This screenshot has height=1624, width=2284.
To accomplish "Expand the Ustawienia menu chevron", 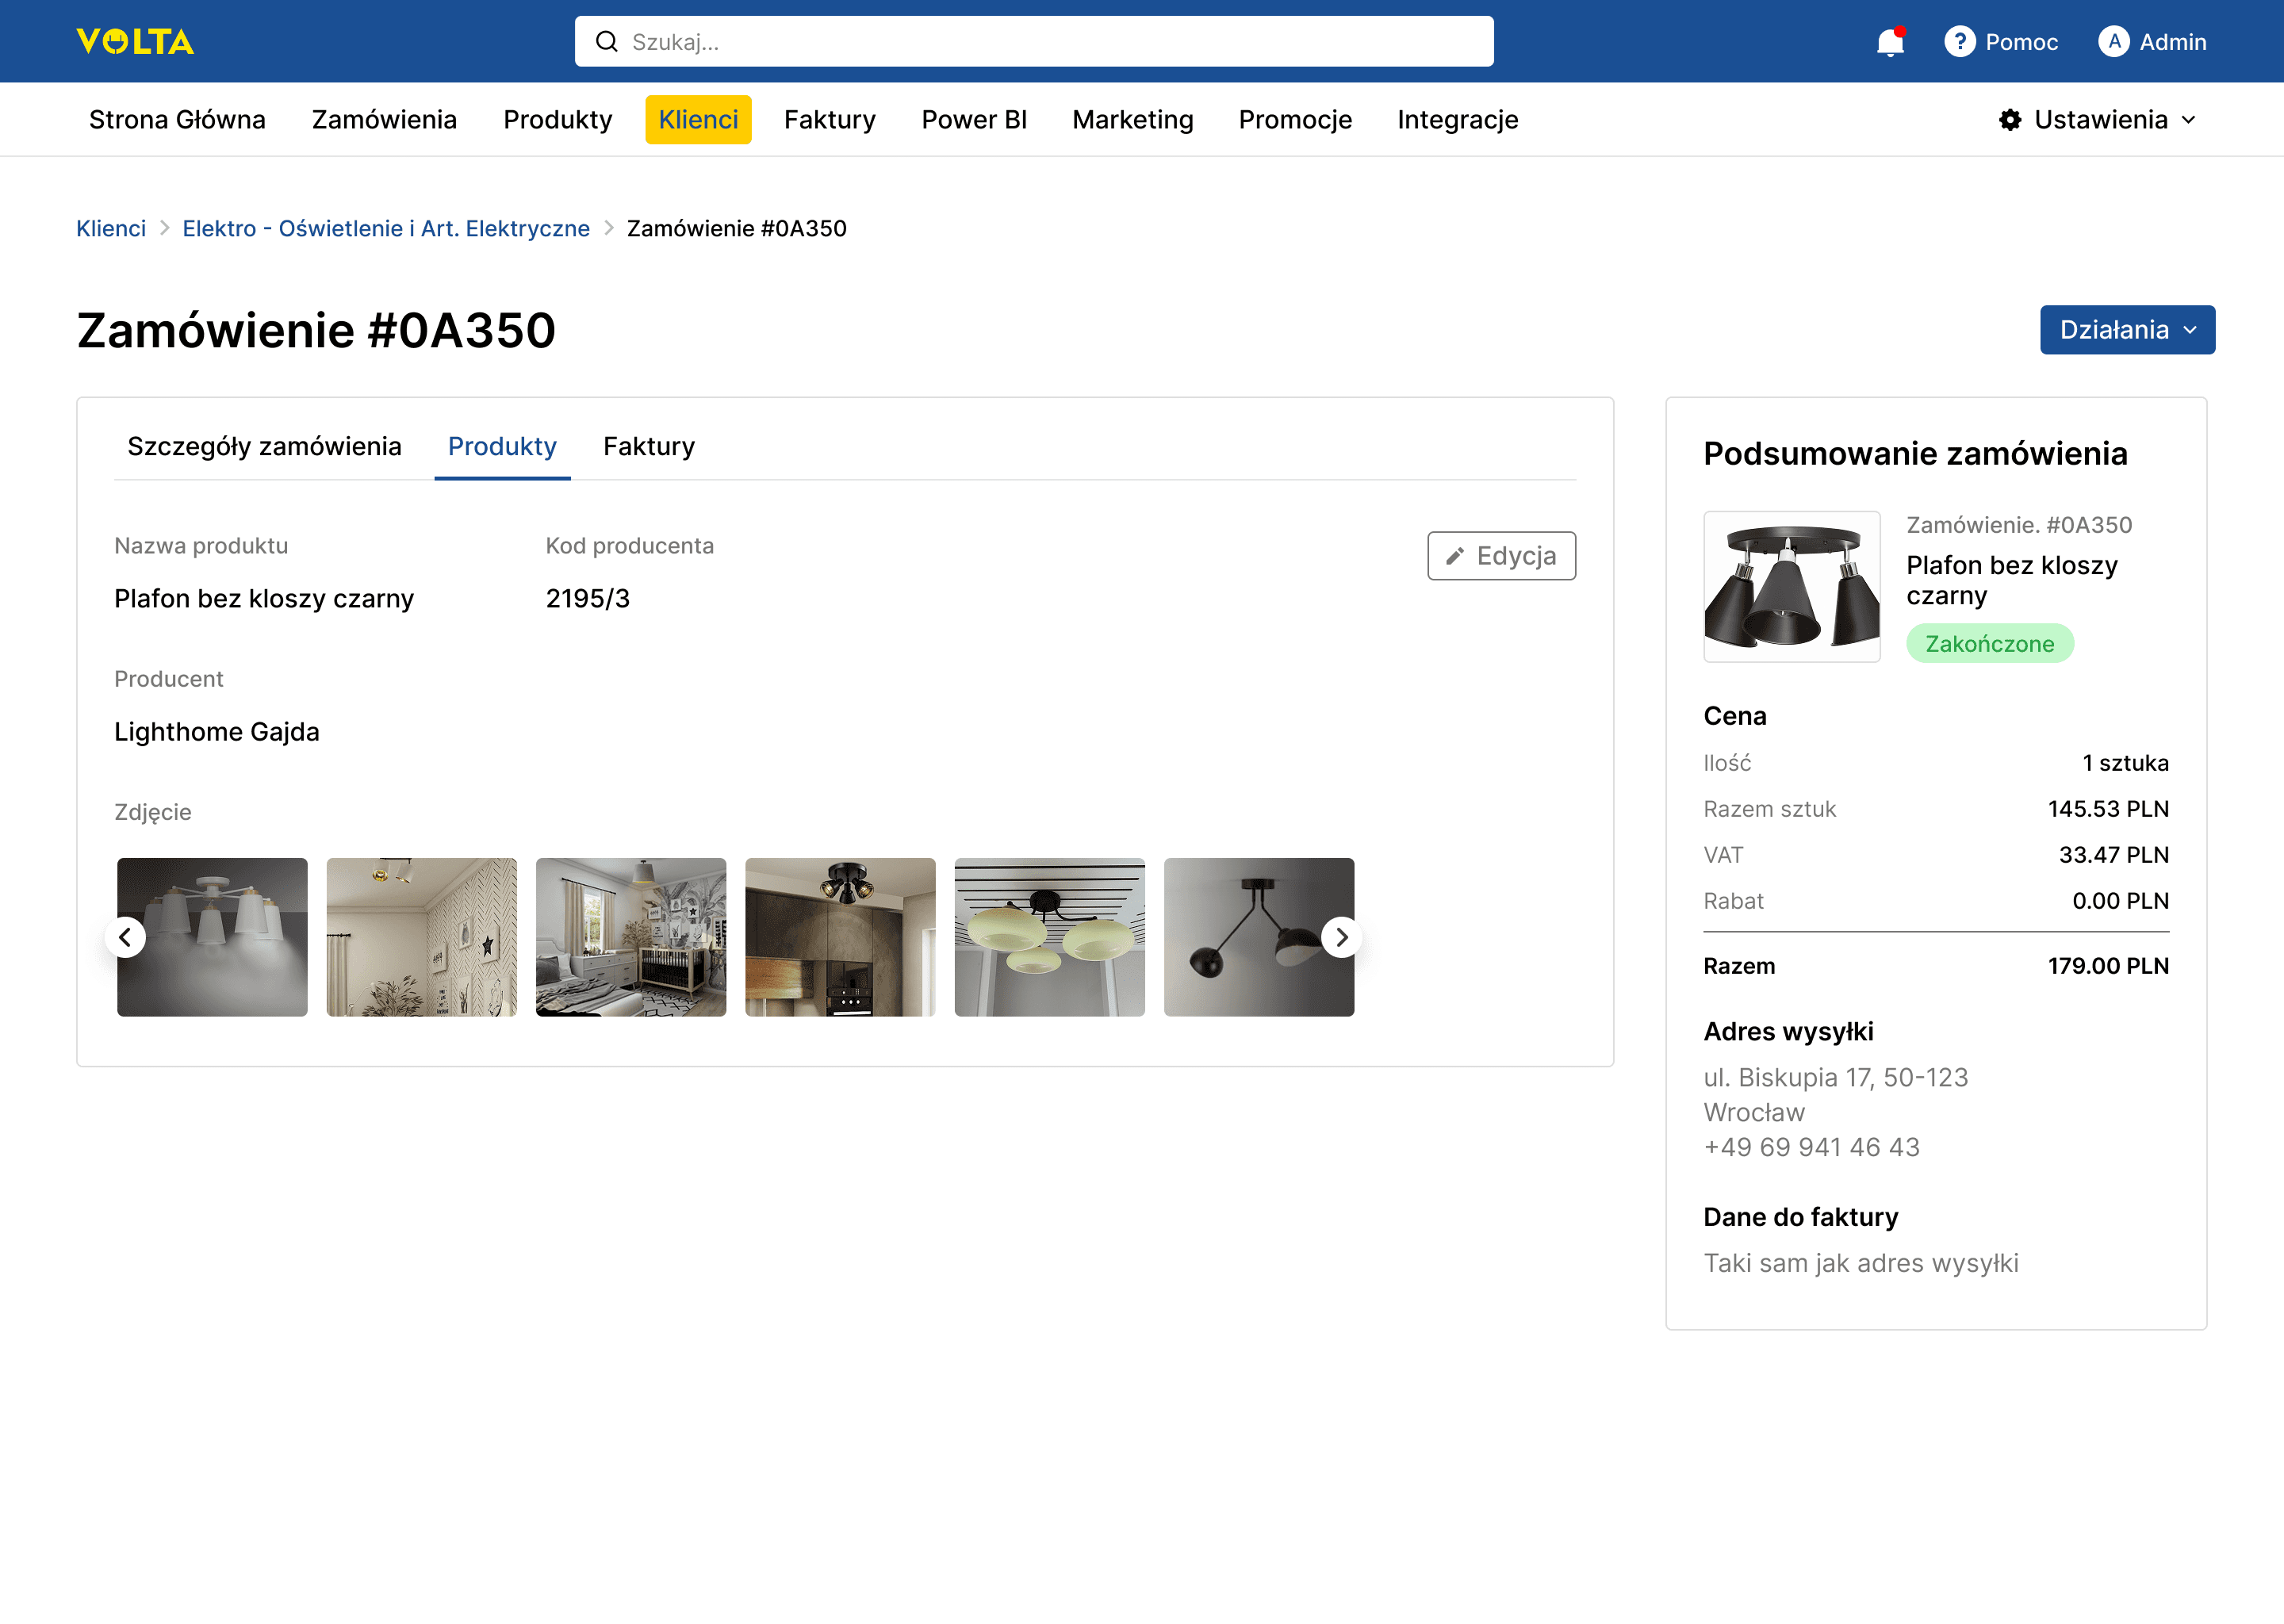I will [2189, 120].
